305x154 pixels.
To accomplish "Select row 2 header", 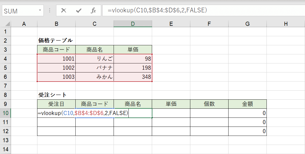I will click(x=6, y=41).
